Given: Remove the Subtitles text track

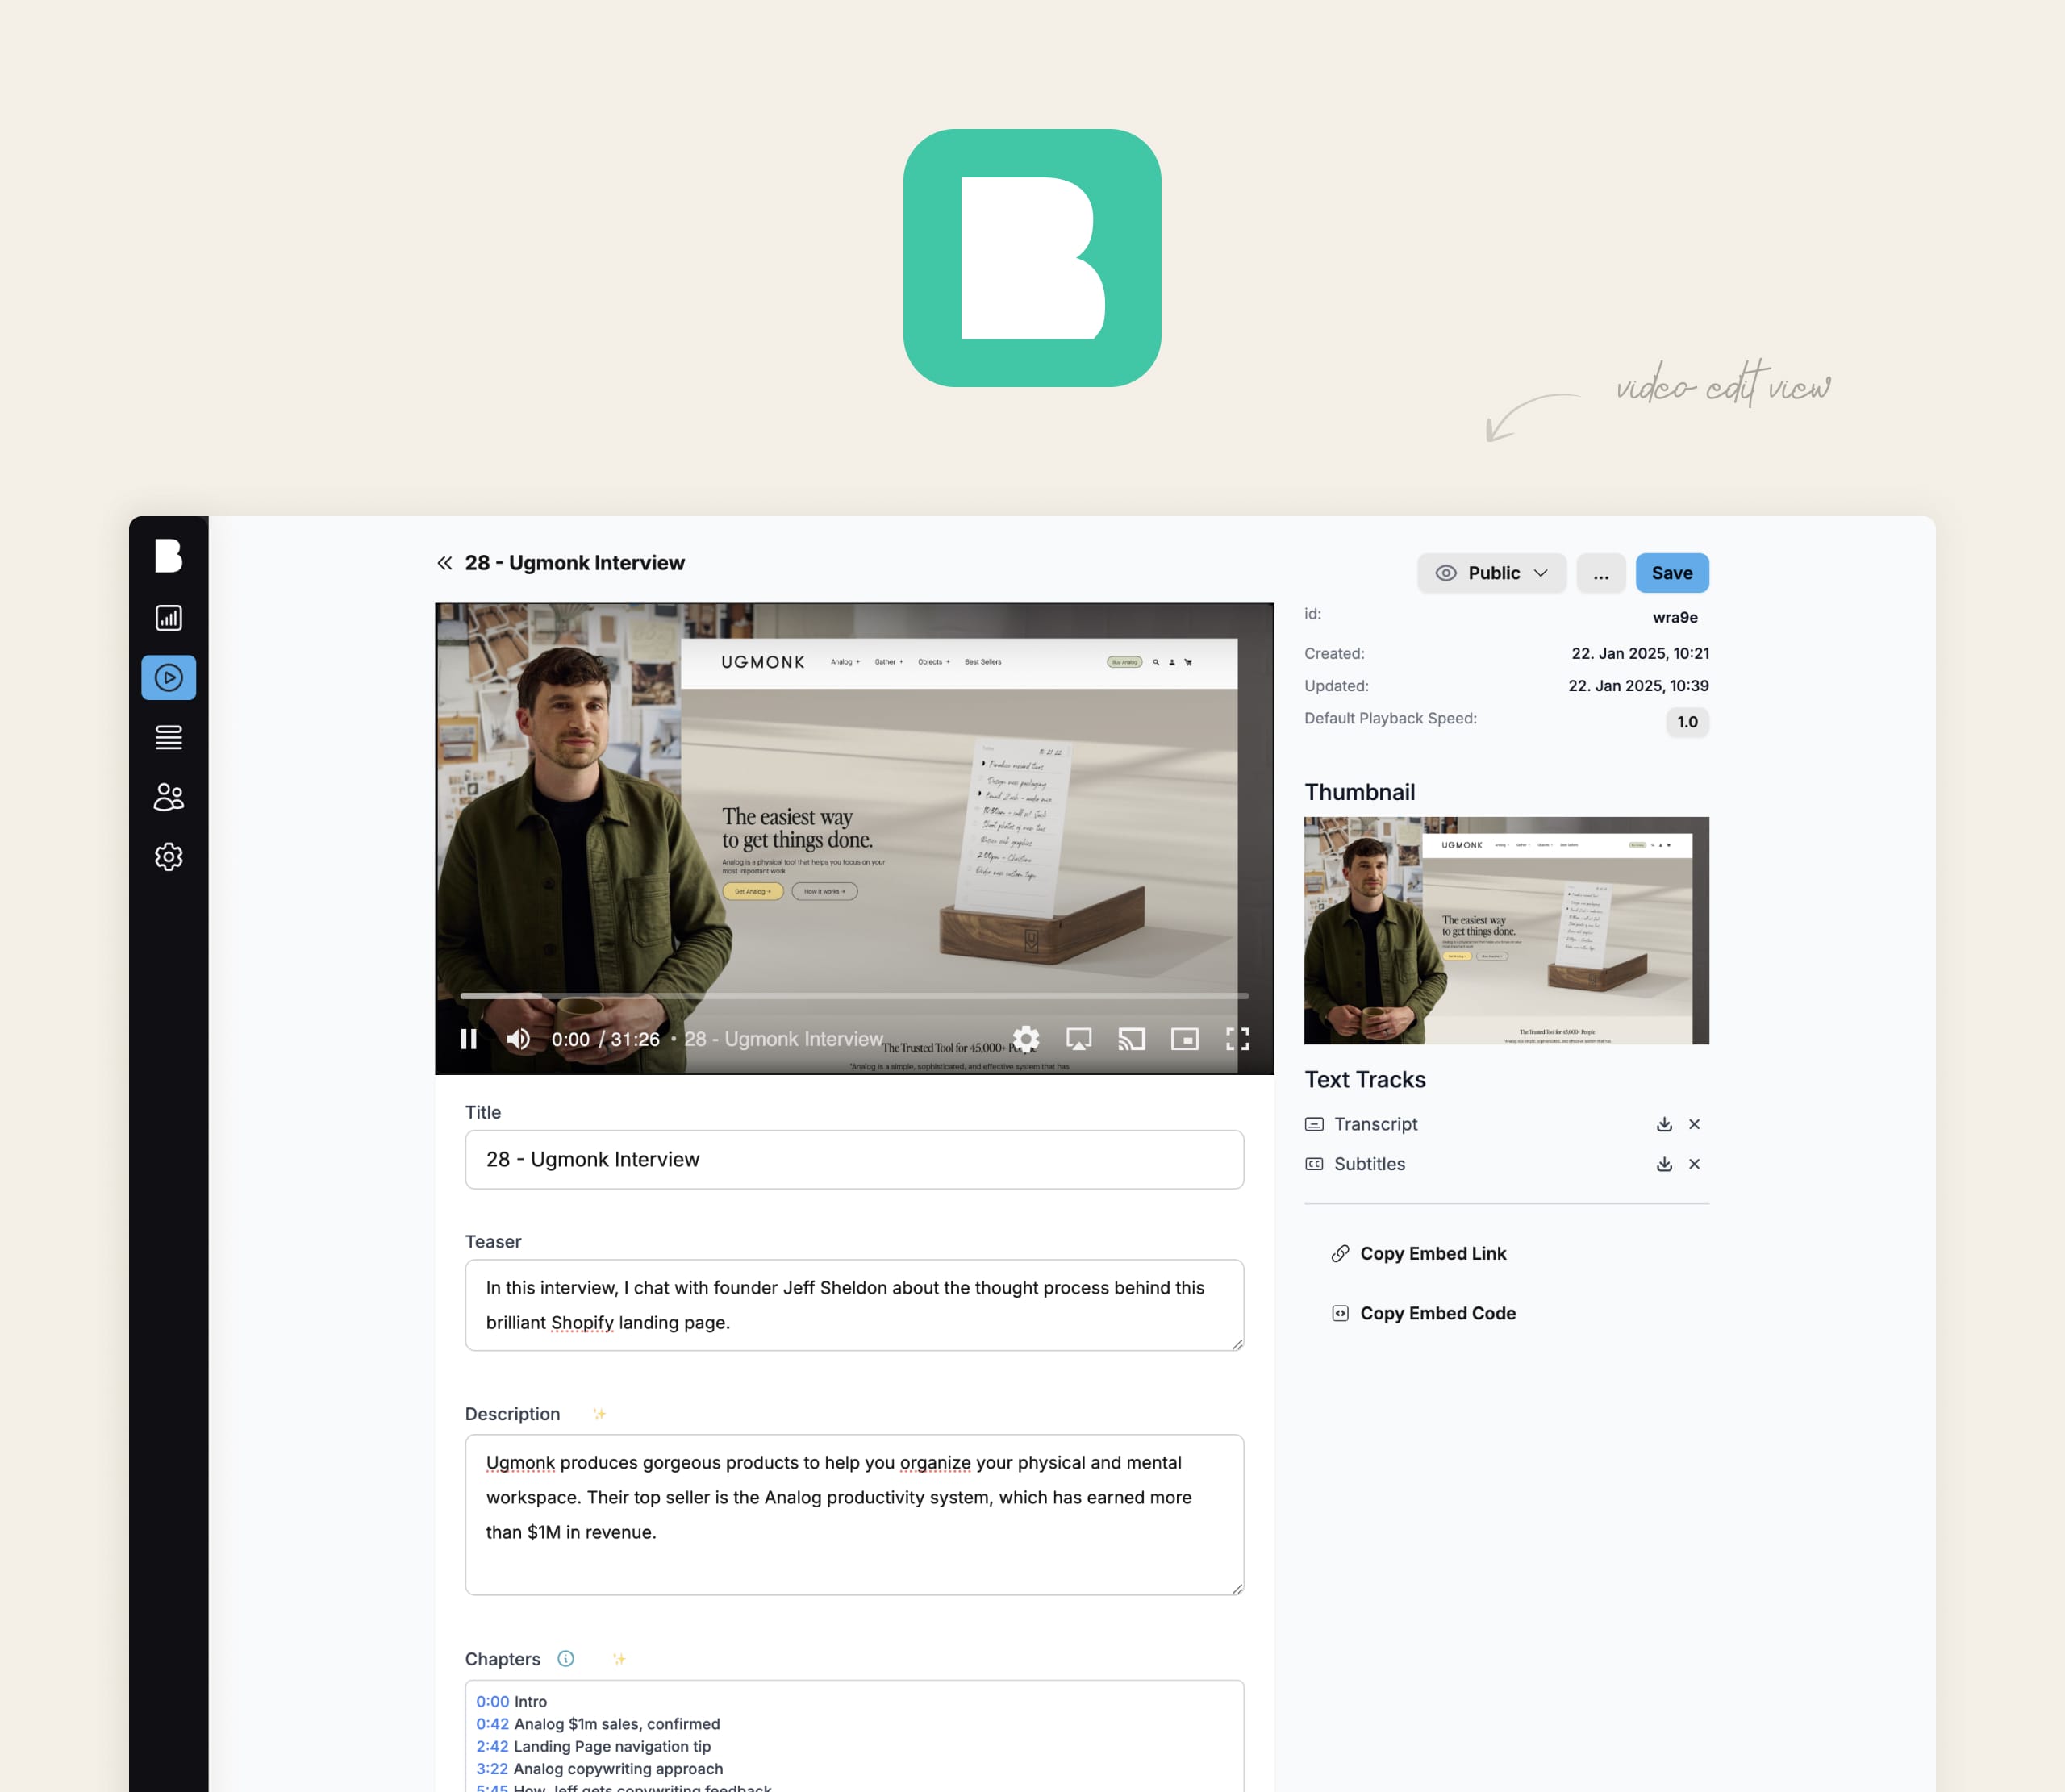Looking at the screenshot, I should (1695, 1164).
